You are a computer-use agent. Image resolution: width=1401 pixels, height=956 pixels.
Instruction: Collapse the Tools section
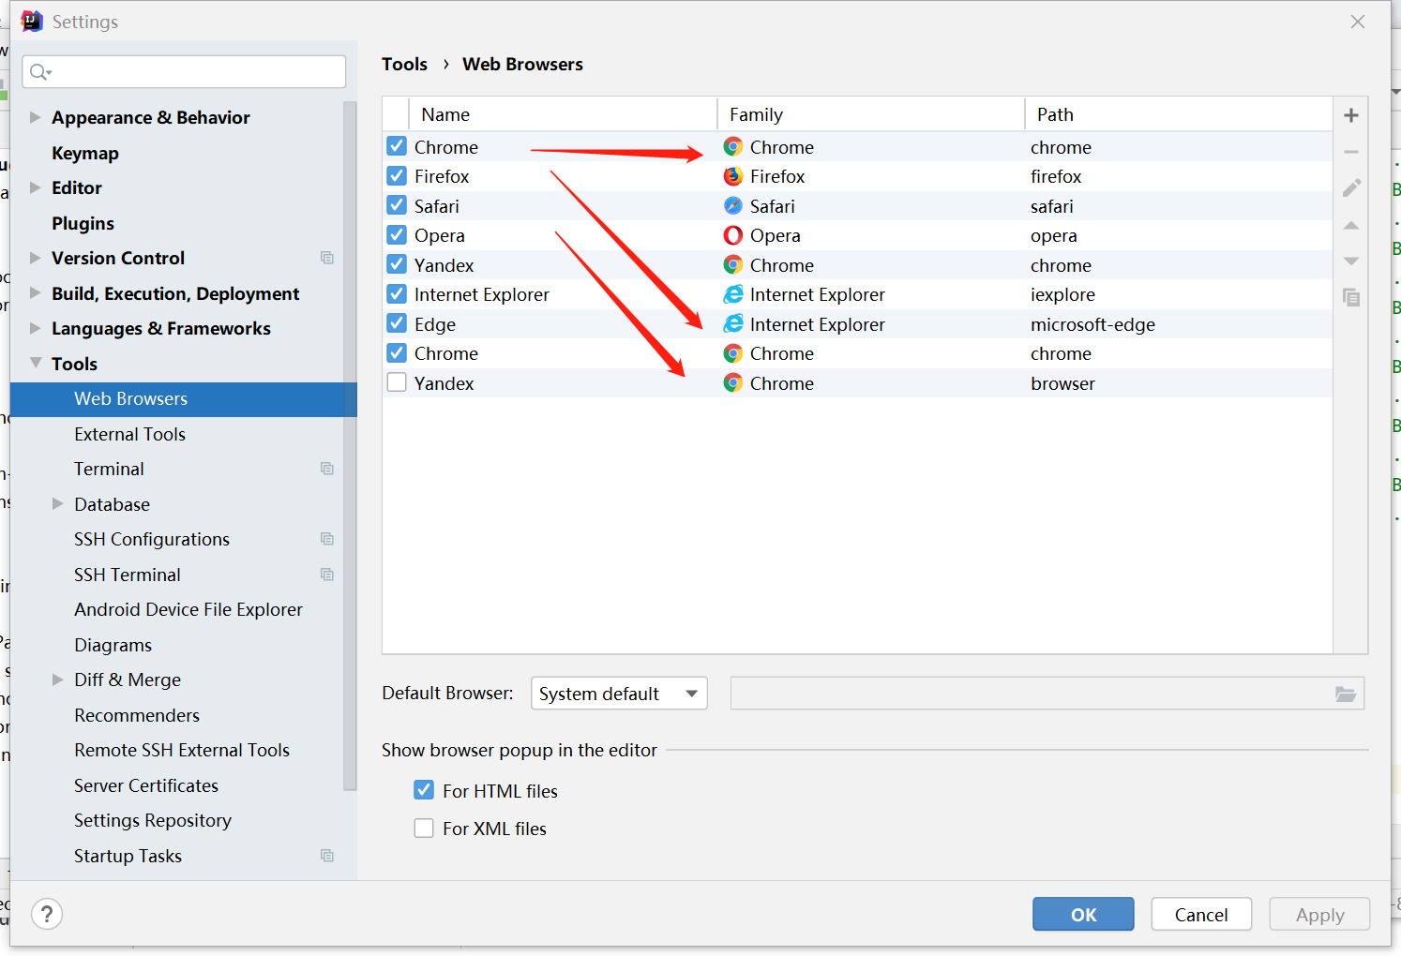35,363
